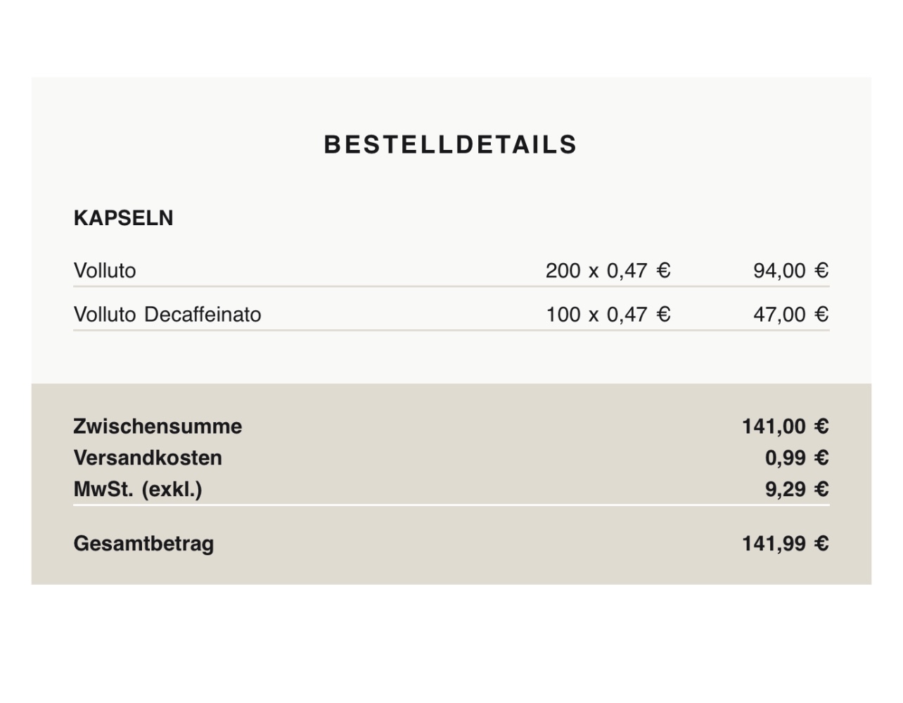Screen dimensions: 903x703
Task: Select the 141,00 € subtotal amount
Action: click(785, 426)
